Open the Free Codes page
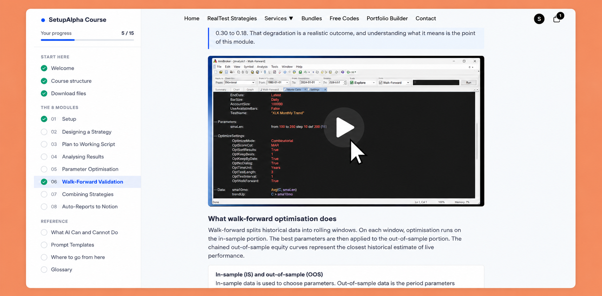The width and height of the screenshot is (602, 296). (344, 19)
